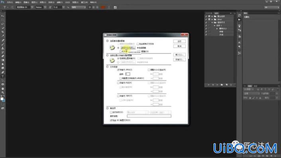The image size is (281, 158).
Task: Select the Gradient tool
Action: 3,60
